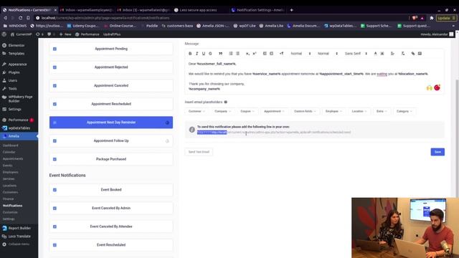Expand the Category placeholders dropdown
459x258 pixels.
(x=404, y=111)
